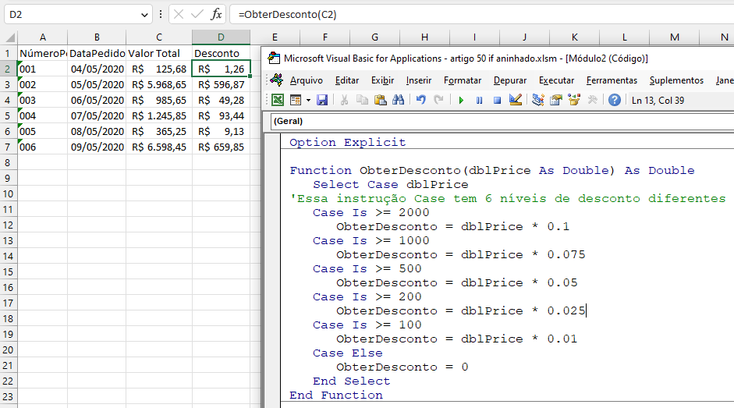This screenshot has height=408, width=734.
Task: Expand the Name Box dropdown arrow
Action: pyautogui.click(x=144, y=15)
